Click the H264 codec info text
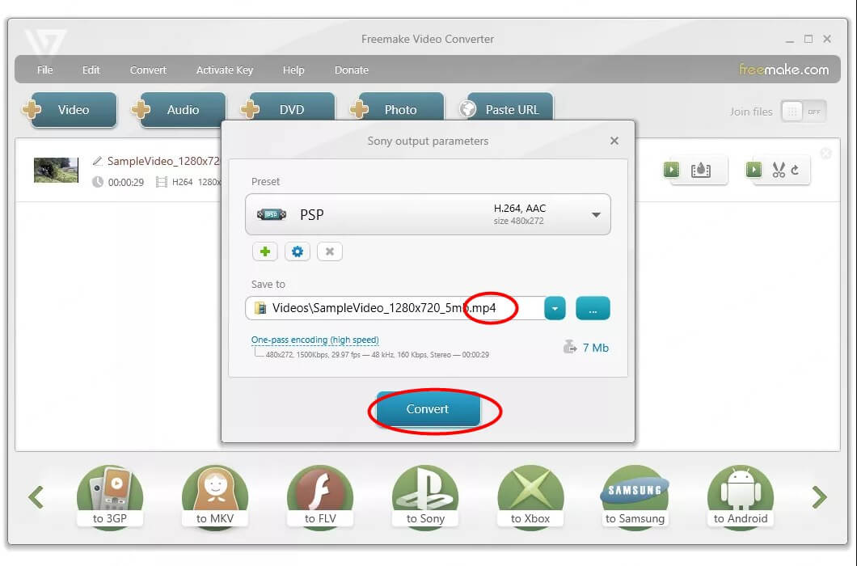The image size is (857, 566). pos(183,182)
